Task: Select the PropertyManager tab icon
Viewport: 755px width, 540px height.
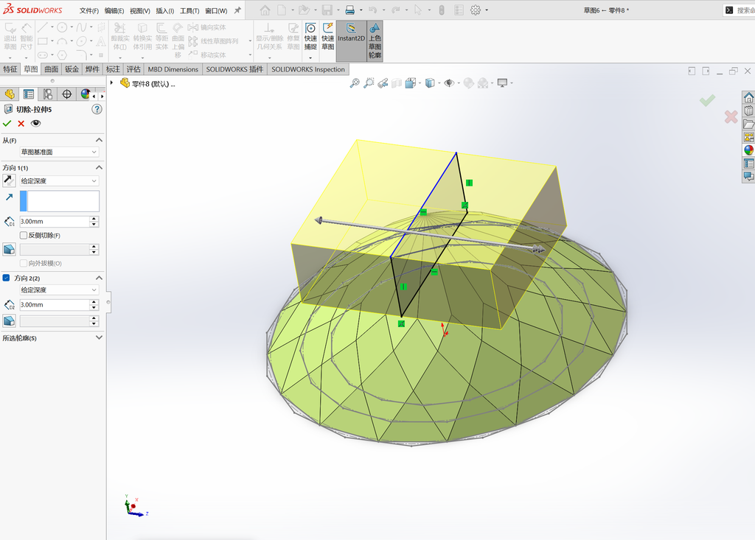Action: (x=29, y=94)
